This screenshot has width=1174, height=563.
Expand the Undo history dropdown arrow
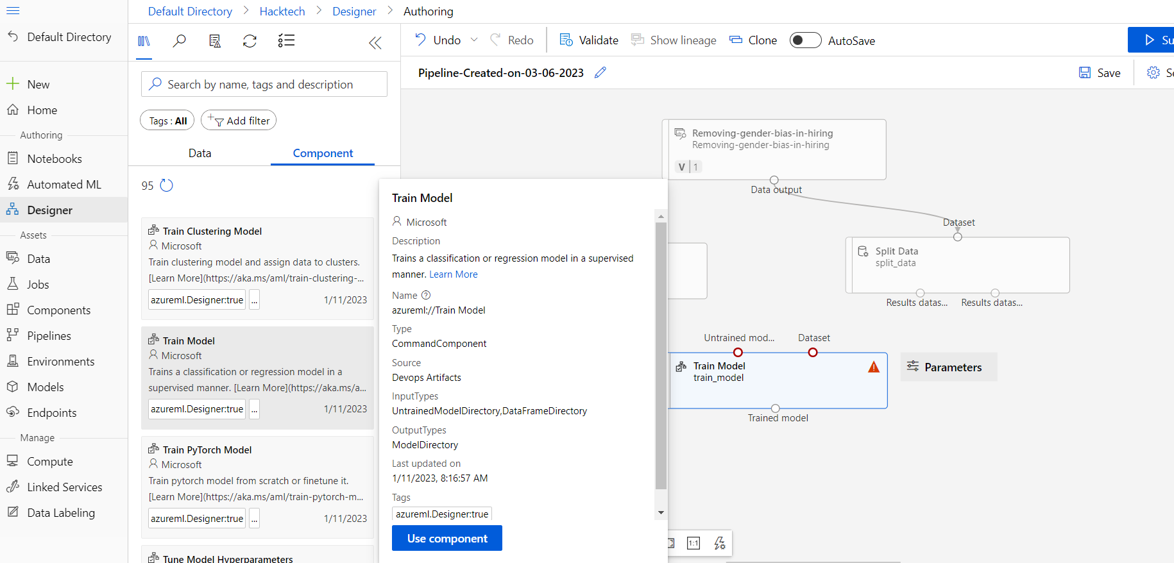pyautogui.click(x=474, y=40)
